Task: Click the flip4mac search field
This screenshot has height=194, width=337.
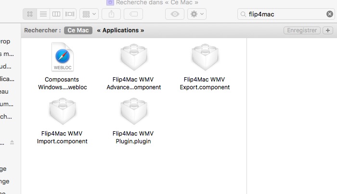Action: pyautogui.click(x=286, y=14)
